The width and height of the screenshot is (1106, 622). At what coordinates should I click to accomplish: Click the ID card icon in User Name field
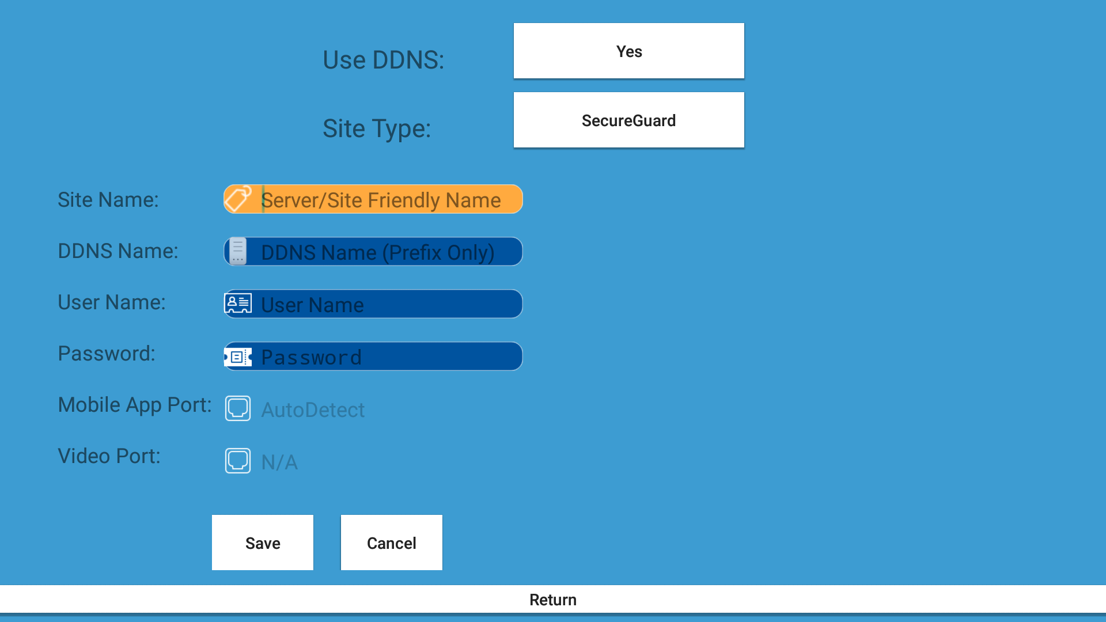238,304
